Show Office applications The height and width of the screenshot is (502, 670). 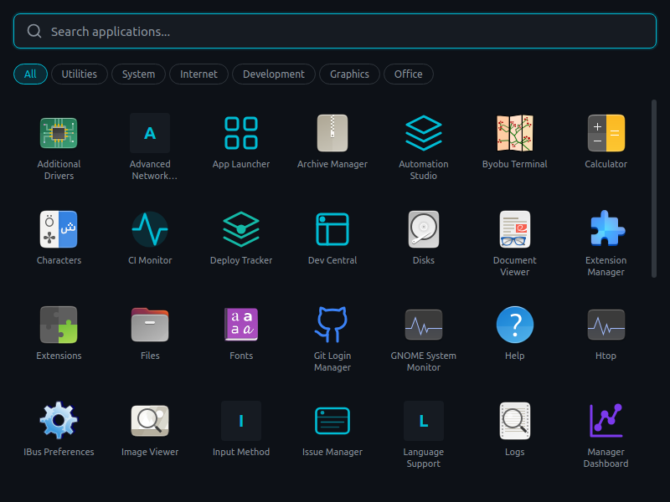409,74
